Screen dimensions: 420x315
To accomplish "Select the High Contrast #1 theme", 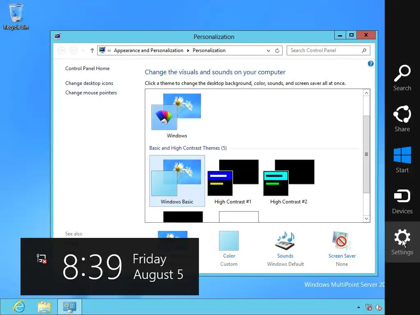I will coord(233,181).
